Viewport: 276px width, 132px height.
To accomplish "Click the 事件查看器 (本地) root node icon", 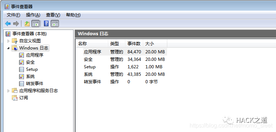I will 8,34.
